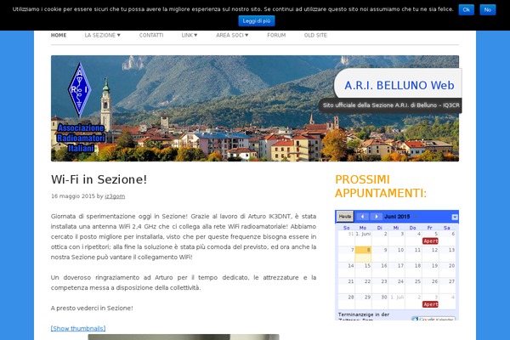The height and width of the screenshot is (340, 510).
Task: Go to previous month in calendar
Action: point(362,217)
